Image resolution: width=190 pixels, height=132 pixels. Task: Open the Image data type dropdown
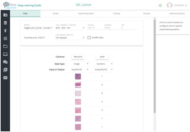click(x=81, y=64)
